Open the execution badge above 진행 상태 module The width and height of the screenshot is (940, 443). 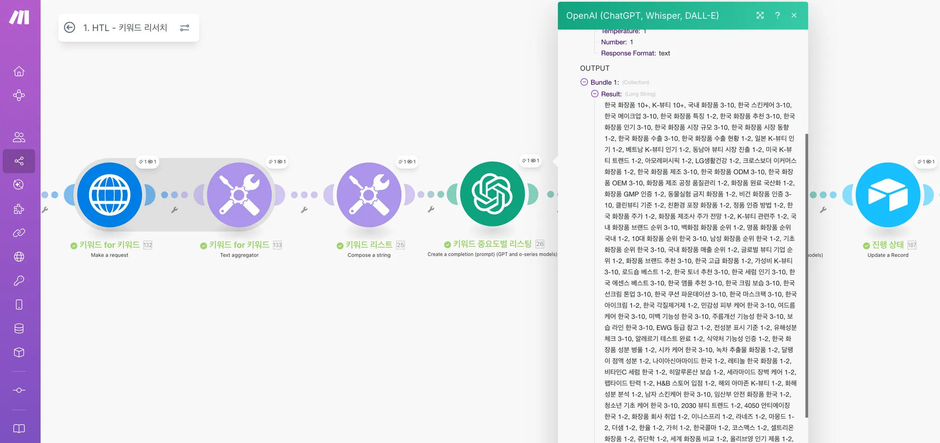pos(926,162)
